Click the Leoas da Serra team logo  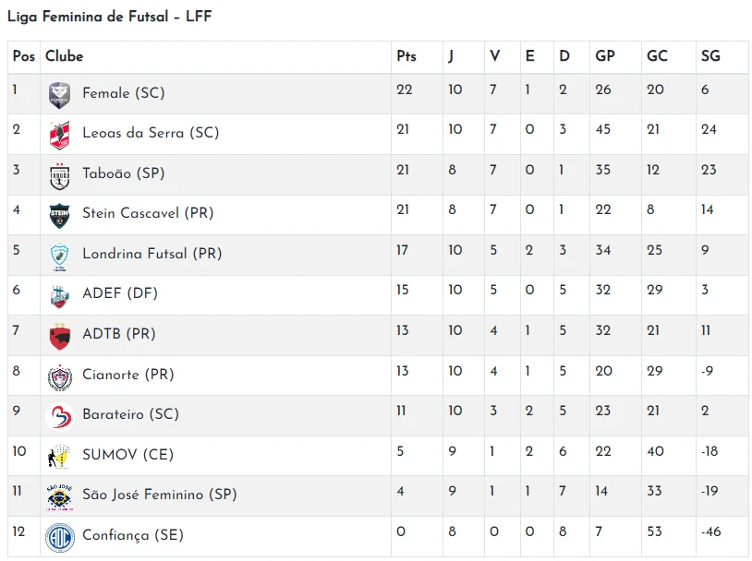(x=60, y=134)
